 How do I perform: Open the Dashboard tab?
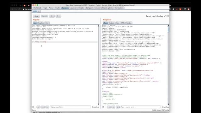tap(37, 8)
